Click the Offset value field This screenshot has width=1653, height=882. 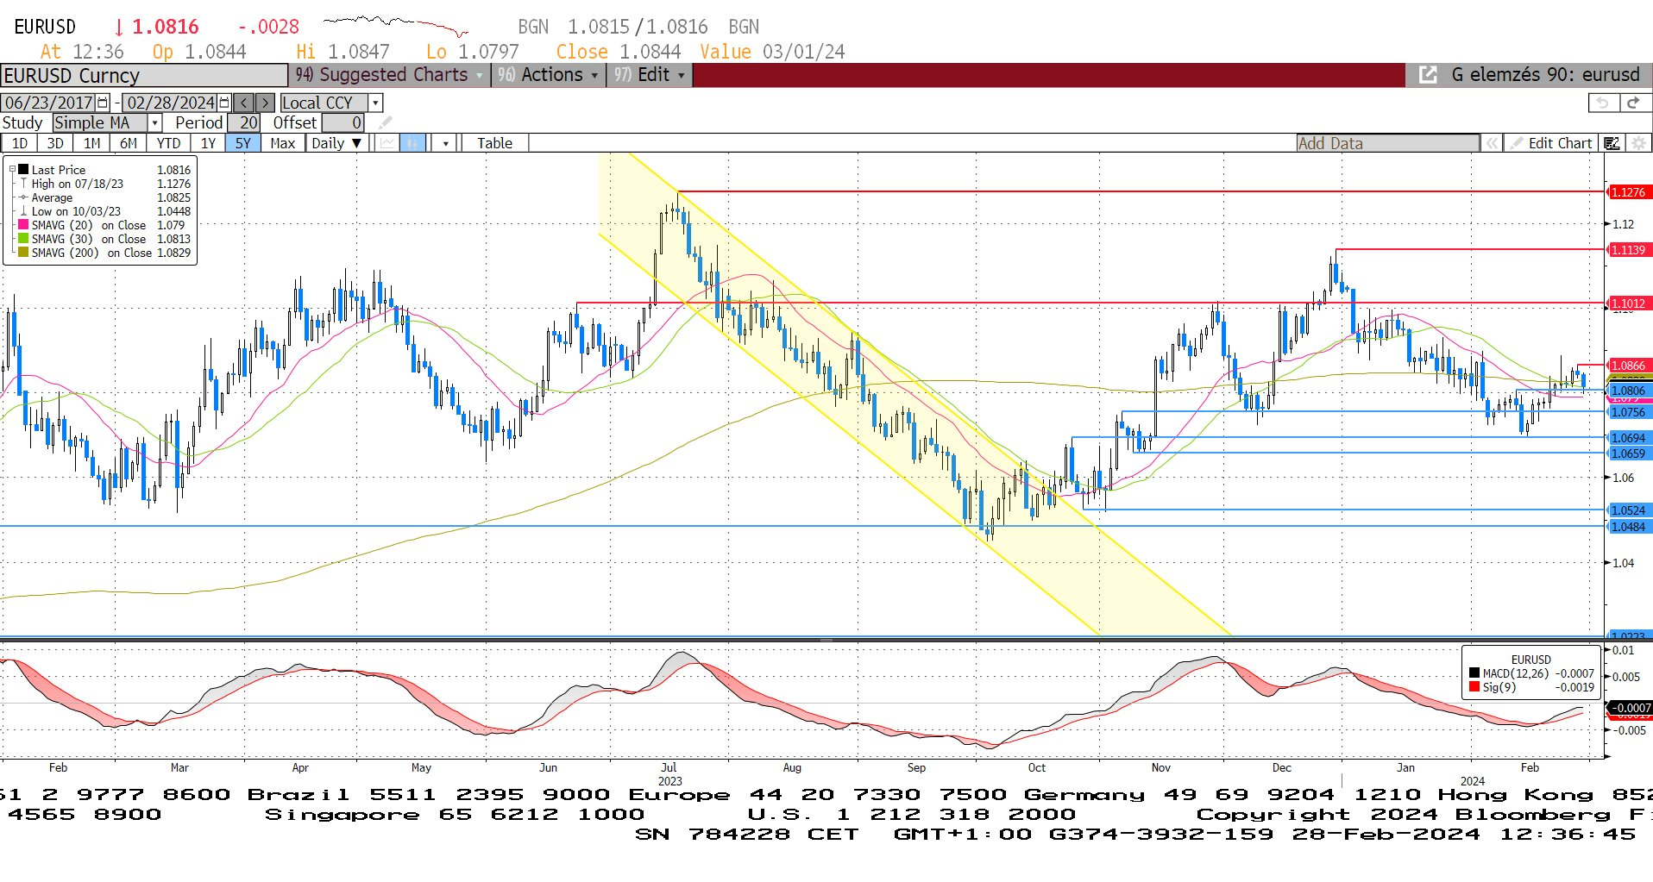click(343, 122)
